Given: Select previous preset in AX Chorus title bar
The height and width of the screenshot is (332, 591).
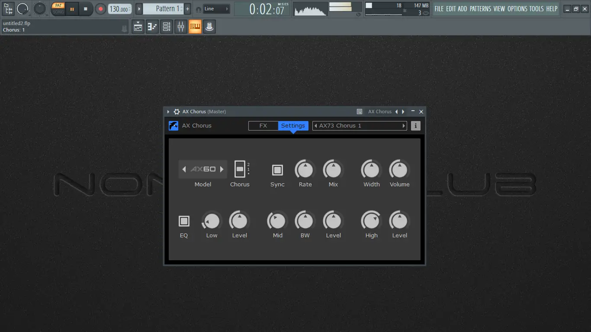Looking at the screenshot, I should (x=396, y=112).
